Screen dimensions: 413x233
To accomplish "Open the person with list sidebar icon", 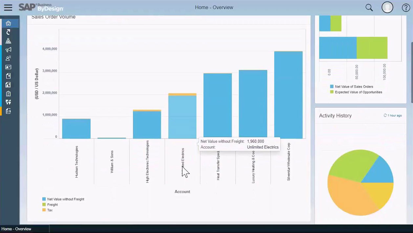I will point(9,58).
